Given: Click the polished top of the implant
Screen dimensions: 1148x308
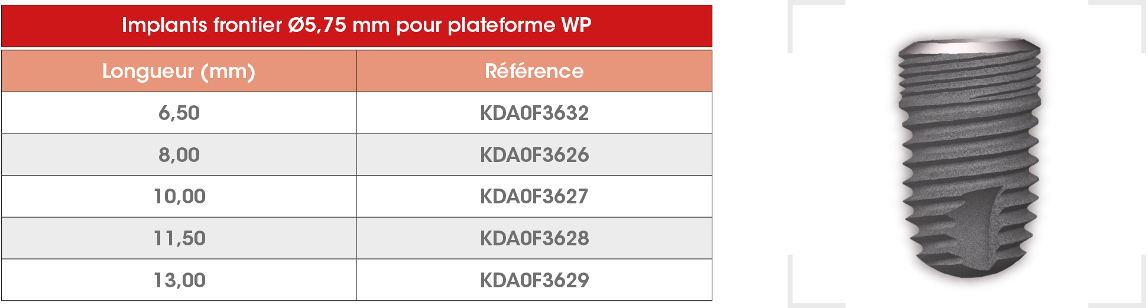Looking at the screenshot, I should point(969,47).
